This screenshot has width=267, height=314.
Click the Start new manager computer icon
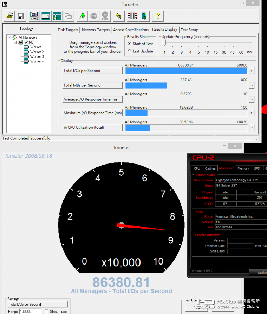click(34, 16)
